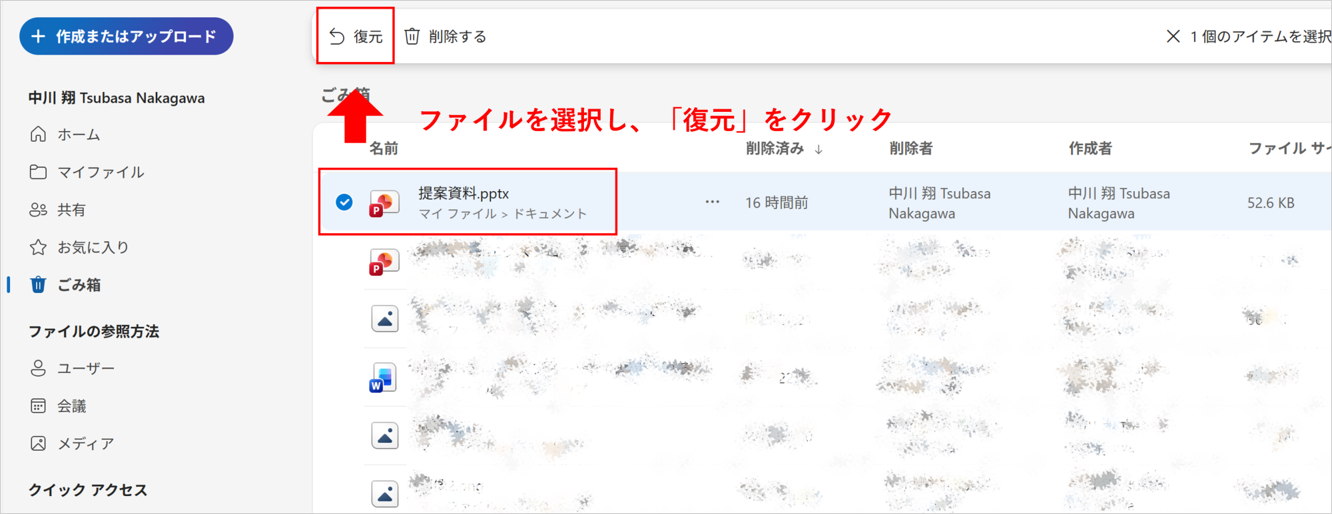Click the 作成者 column header

tap(1090, 148)
